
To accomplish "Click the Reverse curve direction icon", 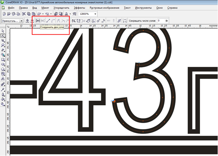I will [74, 21].
